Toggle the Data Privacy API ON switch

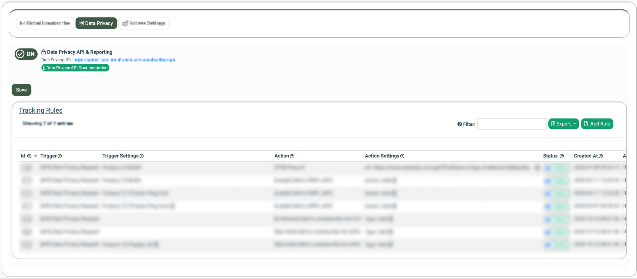(26, 54)
